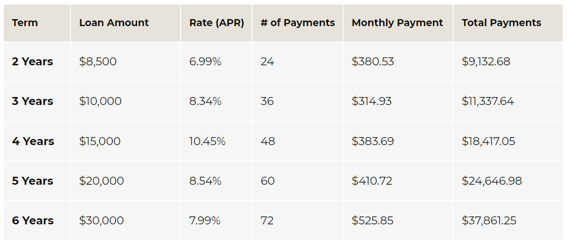567x243 pixels.
Task: Click the $37,861.25 total payments cell
Action: tap(489, 221)
